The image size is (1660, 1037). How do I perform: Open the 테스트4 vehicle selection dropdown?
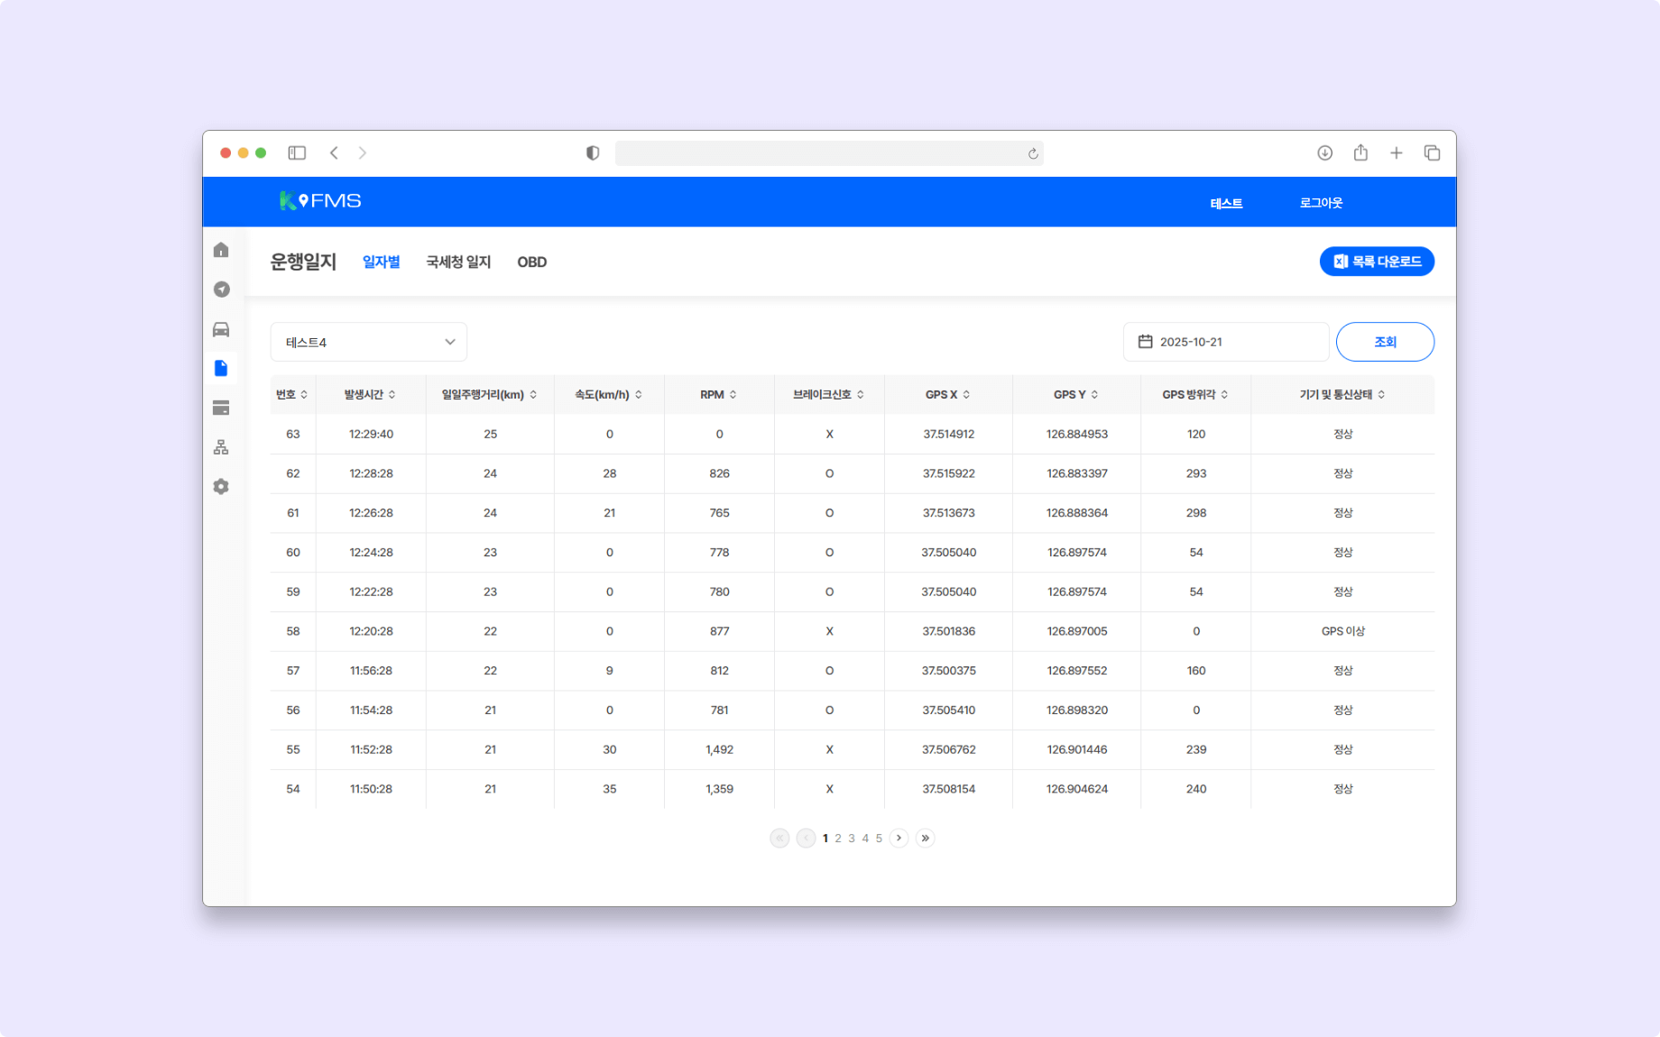point(368,342)
